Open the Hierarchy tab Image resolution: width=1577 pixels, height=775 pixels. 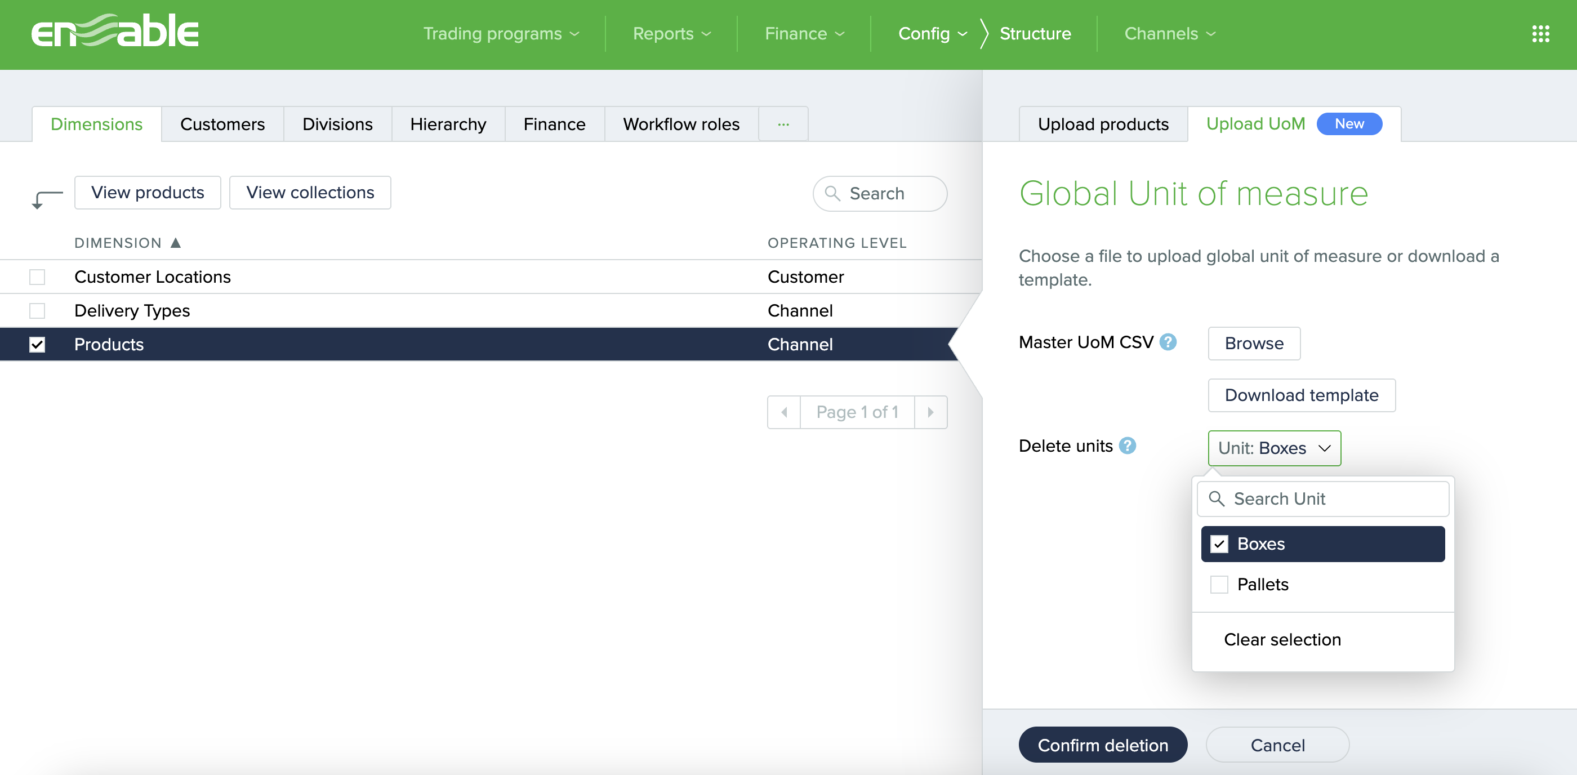448,124
